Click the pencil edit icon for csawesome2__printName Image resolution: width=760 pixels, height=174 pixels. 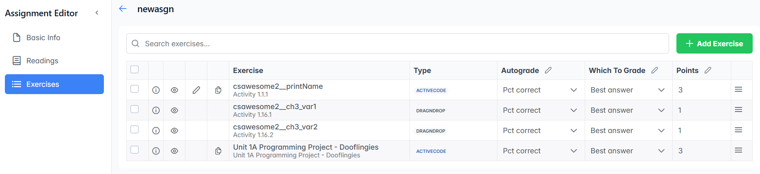pos(196,90)
